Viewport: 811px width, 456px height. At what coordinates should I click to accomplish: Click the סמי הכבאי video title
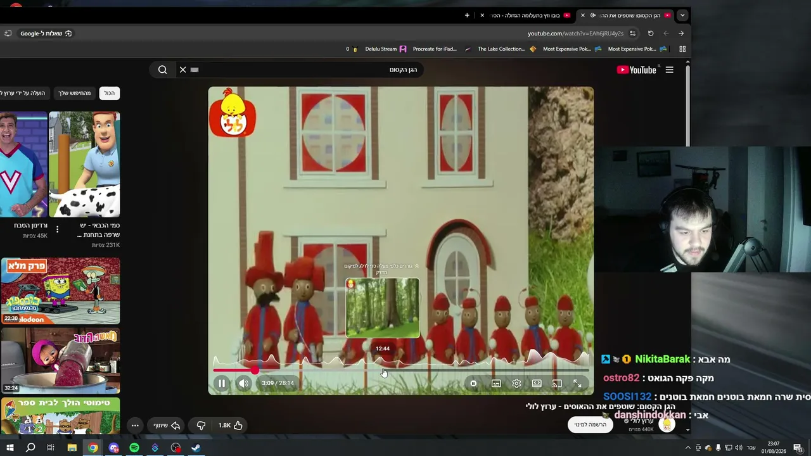pyautogui.click(x=99, y=230)
